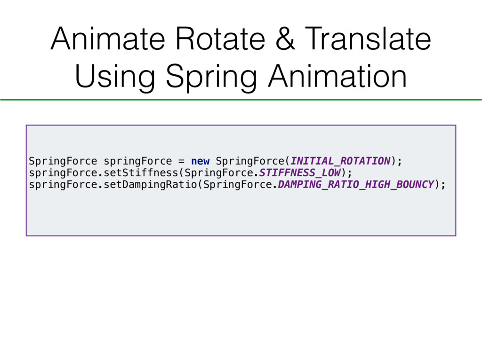Viewport: 482px width, 361px height.
Task: Select the INITIAL_ROTATION constant
Action: 340,161
